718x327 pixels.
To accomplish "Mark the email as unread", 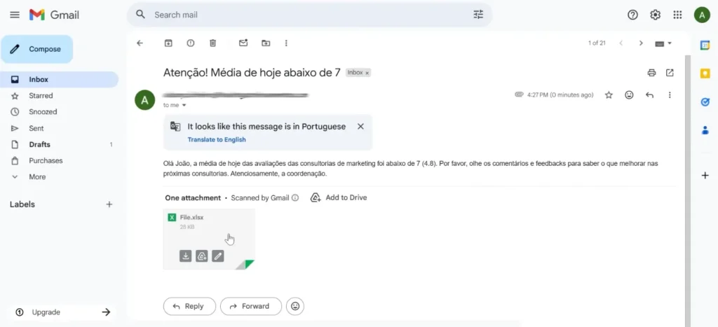I will 243,43.
